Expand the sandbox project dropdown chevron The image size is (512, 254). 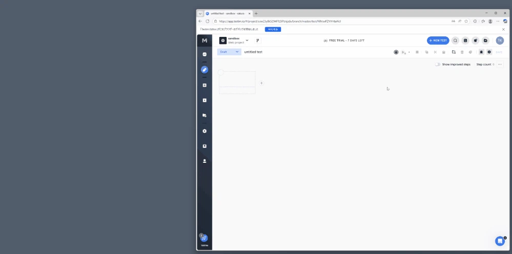pos(247,40)
